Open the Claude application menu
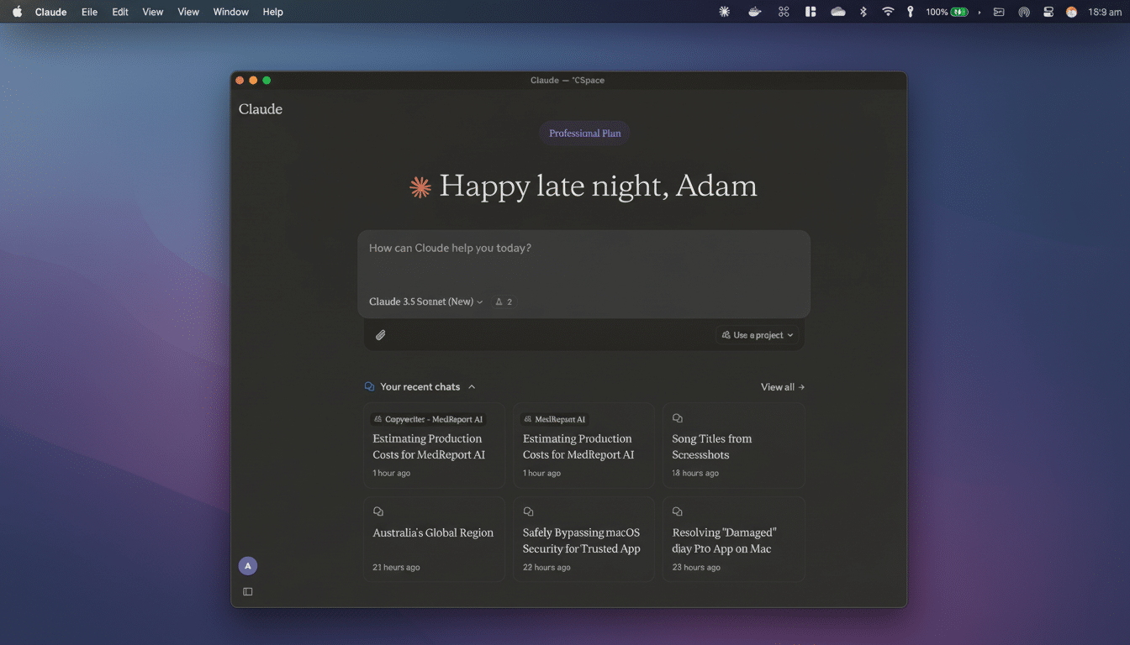The width and height of the screenshot is (1130, 645). pos(51,12)
